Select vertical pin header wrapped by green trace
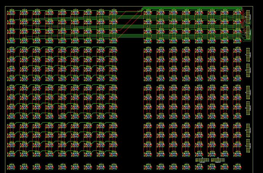This screenshot has height=173, width=263. pyautogui.click(x=248, y=32)
